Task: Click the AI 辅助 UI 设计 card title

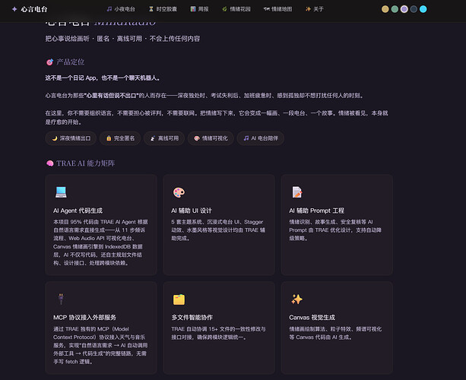Action: coord(192,211)
